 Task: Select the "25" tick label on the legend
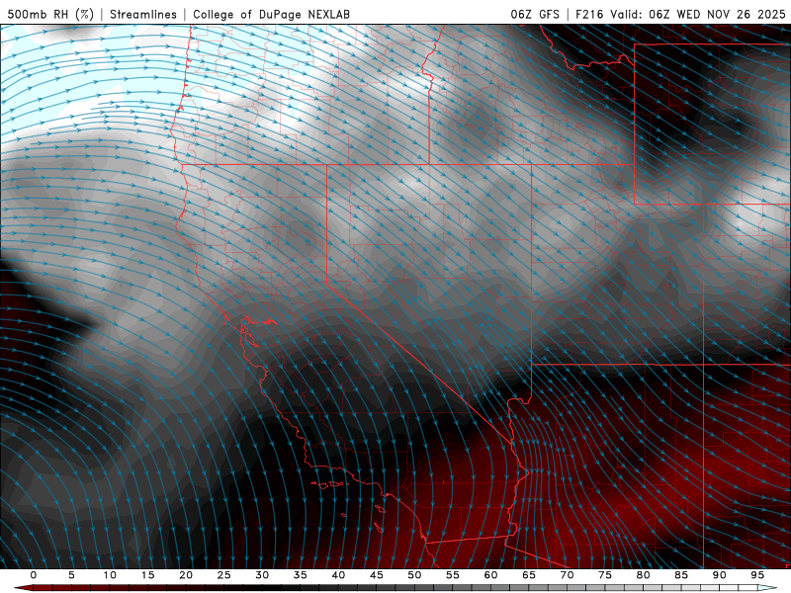click(x=224, y=575)
